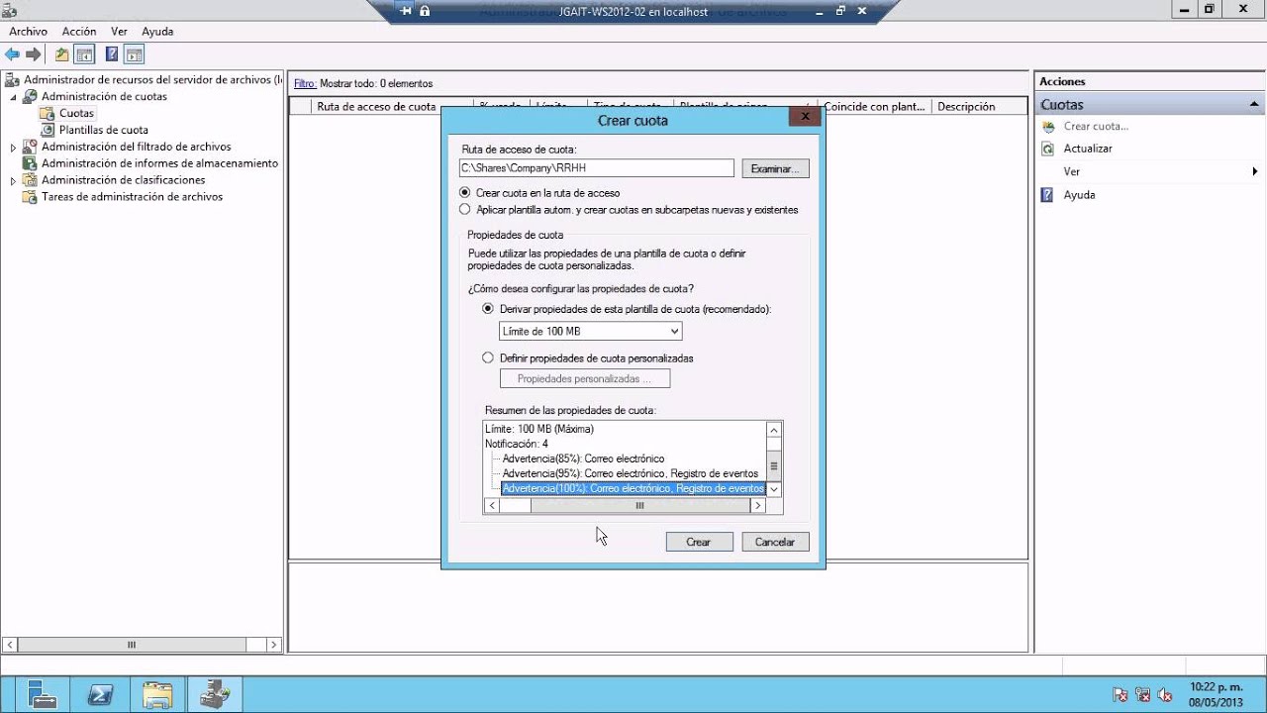Open File Explorer from the taskbar
The image size is (1267, 713).
coord(157,695)
